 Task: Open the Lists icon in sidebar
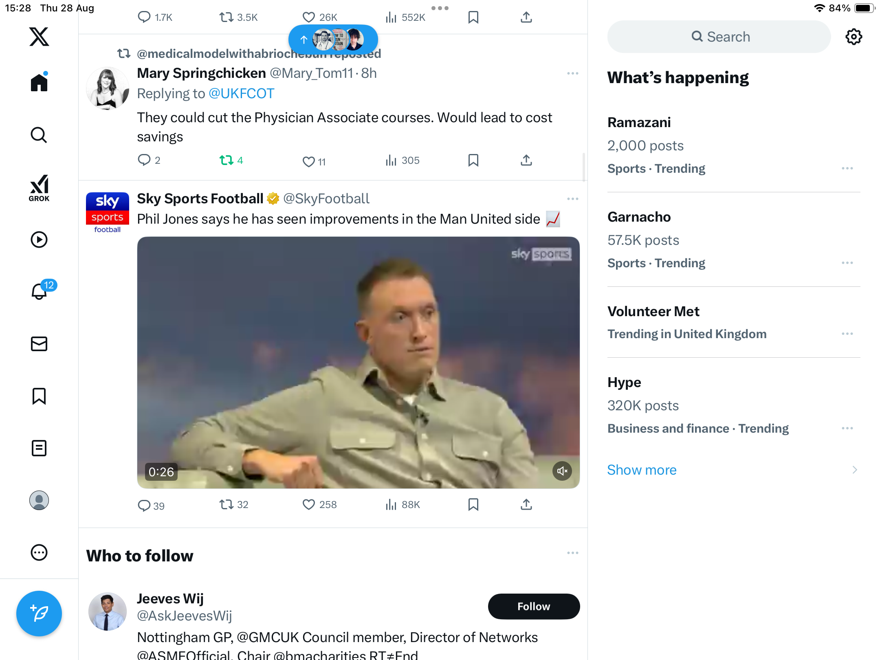pyautogui.click(x=39, y=448)
